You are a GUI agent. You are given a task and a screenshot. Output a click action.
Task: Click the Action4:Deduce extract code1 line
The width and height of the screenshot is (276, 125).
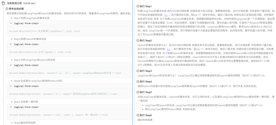63,94
